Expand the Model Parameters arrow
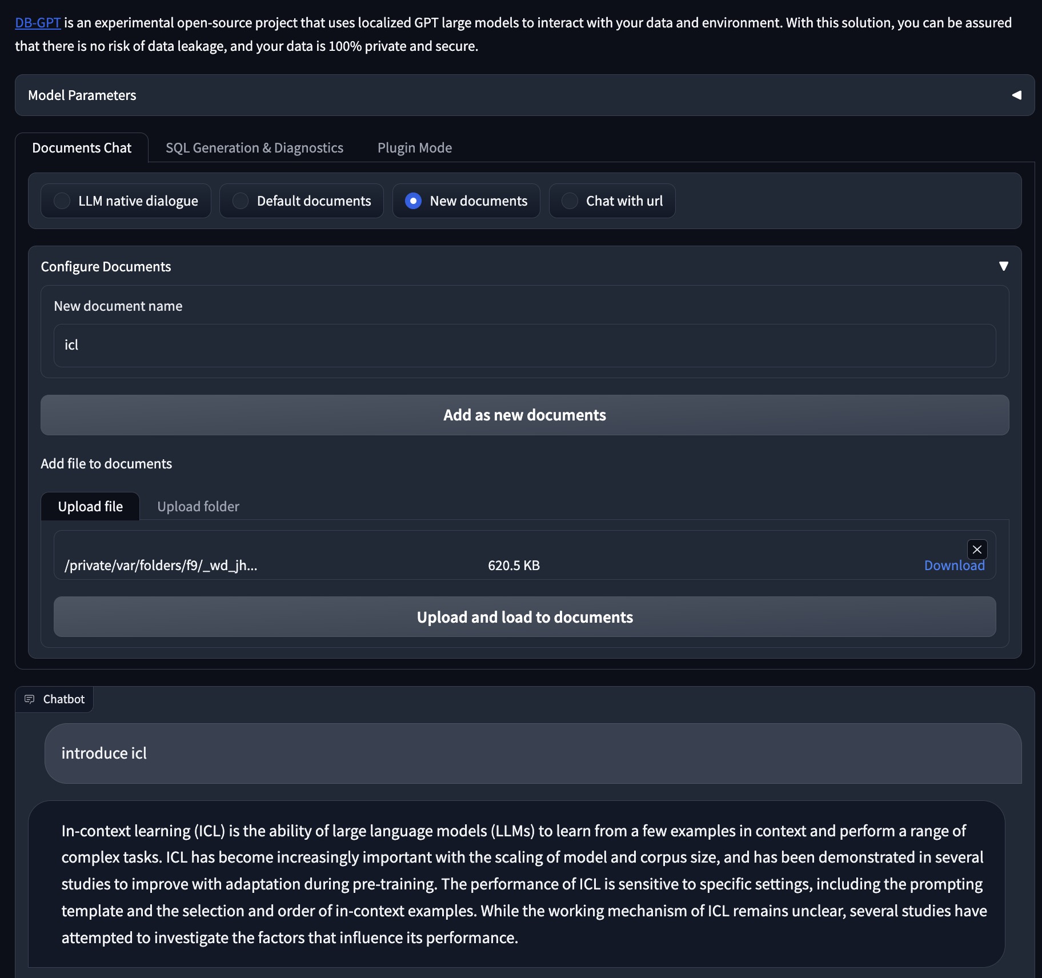Image resolution: width=1042 pixels, height=978 pixels. (1016, 95)
